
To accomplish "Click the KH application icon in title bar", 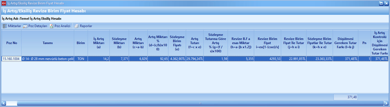I will 4,3.
